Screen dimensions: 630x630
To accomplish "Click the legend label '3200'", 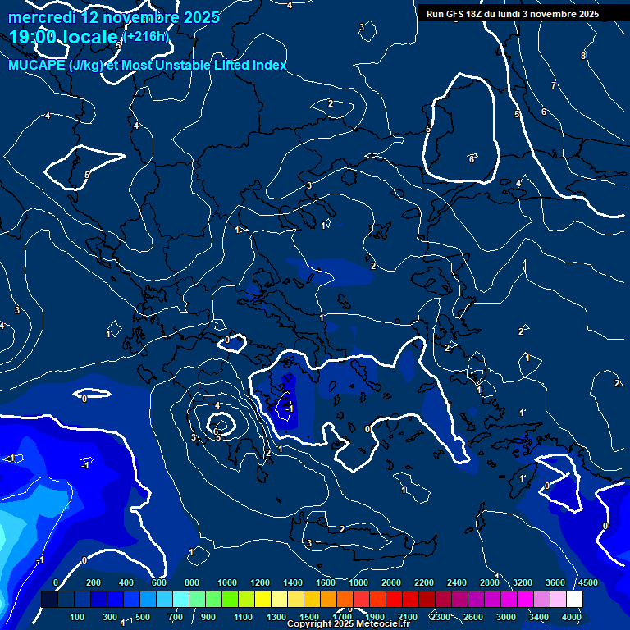I will (523, 582).
